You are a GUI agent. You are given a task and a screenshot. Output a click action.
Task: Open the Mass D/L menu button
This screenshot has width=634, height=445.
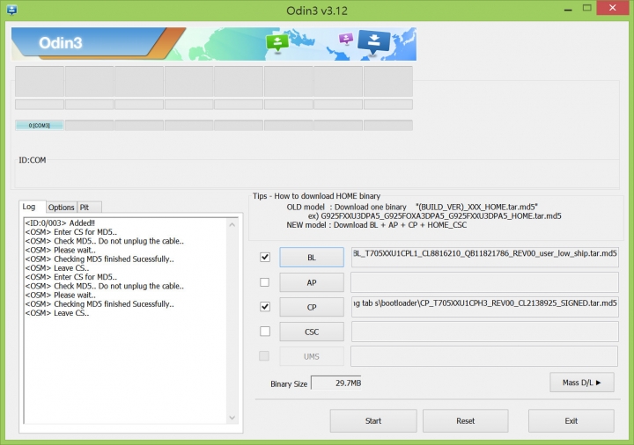click(x=581, y=383)
